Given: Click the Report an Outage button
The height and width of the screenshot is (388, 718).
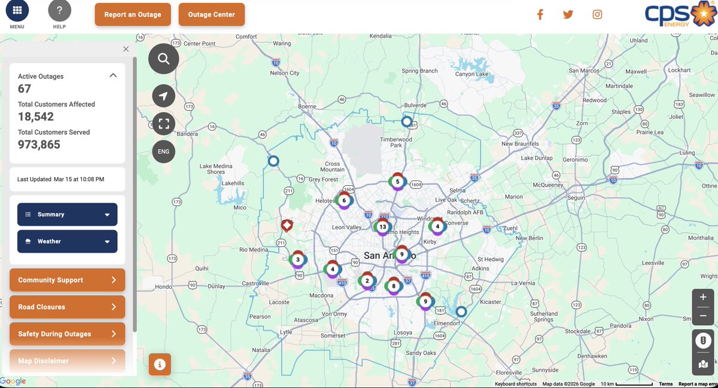Looking at the screenshot, I should click(133, 14).
